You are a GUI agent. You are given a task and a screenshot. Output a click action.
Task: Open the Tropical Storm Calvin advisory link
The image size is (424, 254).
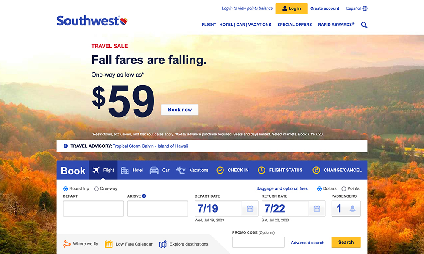point(150,146)
